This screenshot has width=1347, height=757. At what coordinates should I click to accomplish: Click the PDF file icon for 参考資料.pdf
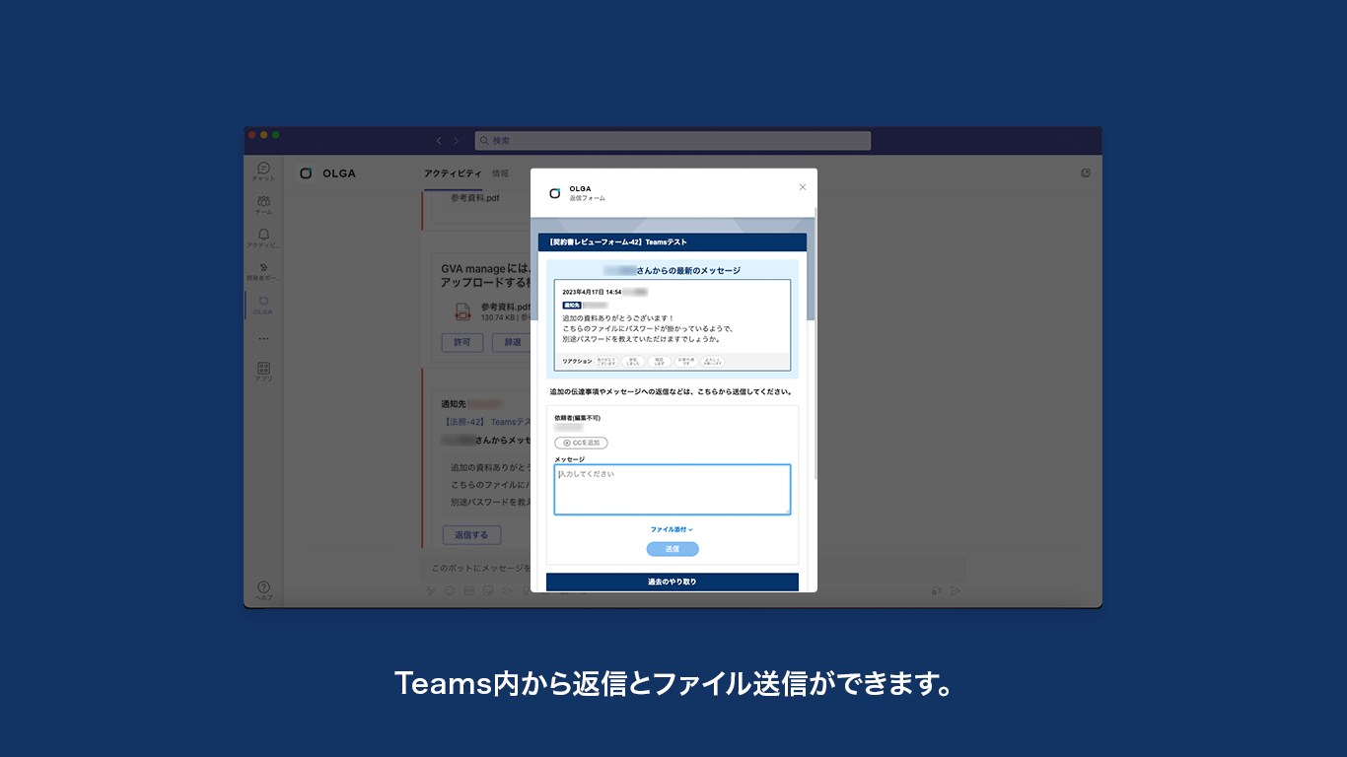coord(462,311)
